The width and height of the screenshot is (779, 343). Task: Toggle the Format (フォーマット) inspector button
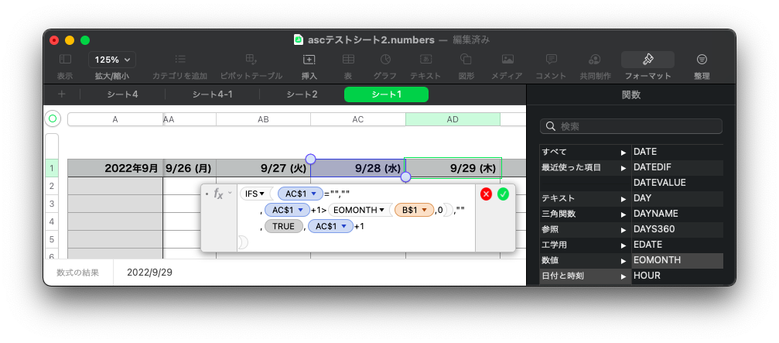[x=647, y=60]
